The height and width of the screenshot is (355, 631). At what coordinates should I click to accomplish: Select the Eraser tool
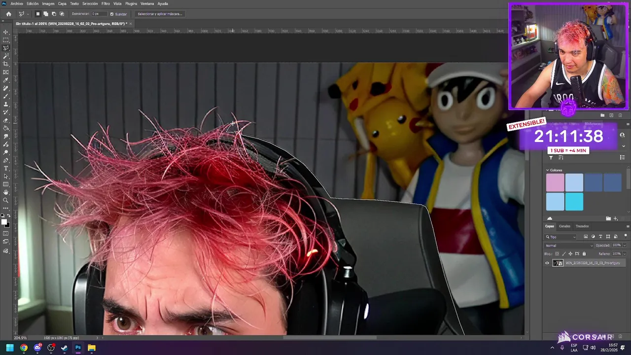pyautogui.click(x=6, y=120)
